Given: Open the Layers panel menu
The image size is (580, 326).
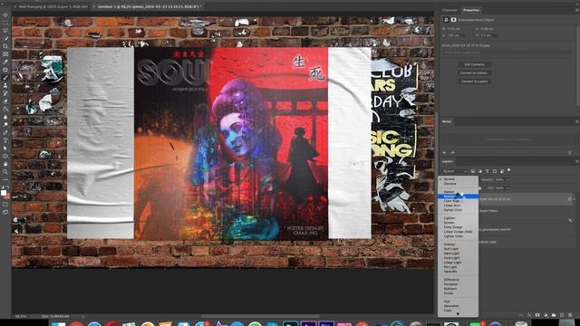Looking at the screenshot, I should 577,161.
